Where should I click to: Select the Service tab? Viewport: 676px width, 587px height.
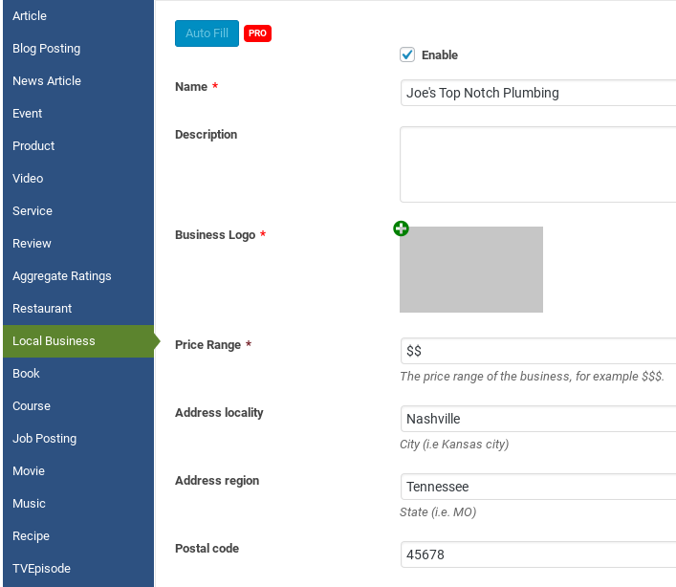click(78, 210)
